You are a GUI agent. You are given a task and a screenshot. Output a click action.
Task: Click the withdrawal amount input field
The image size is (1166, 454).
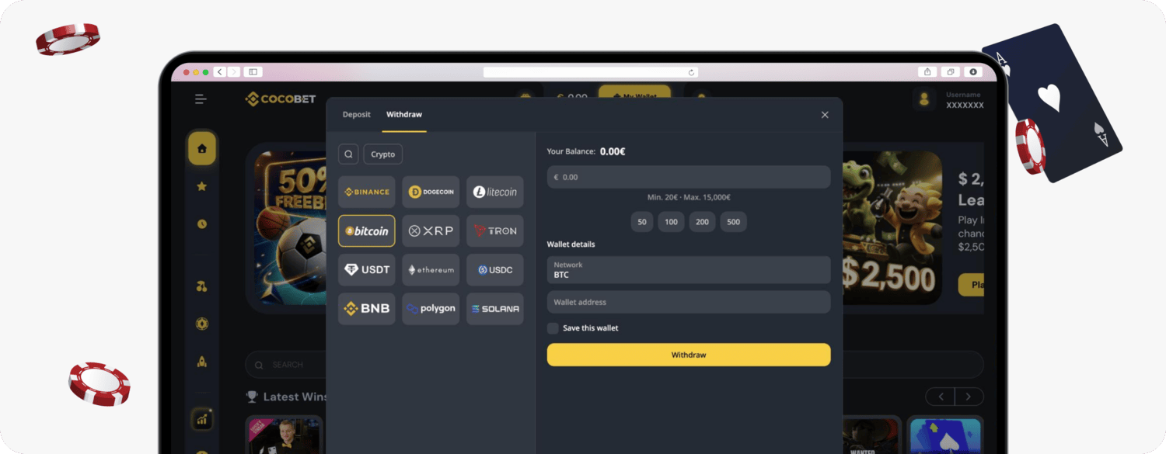click(689, 177)
